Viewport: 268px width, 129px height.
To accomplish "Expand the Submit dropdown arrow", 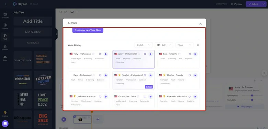I will [264, 4].
